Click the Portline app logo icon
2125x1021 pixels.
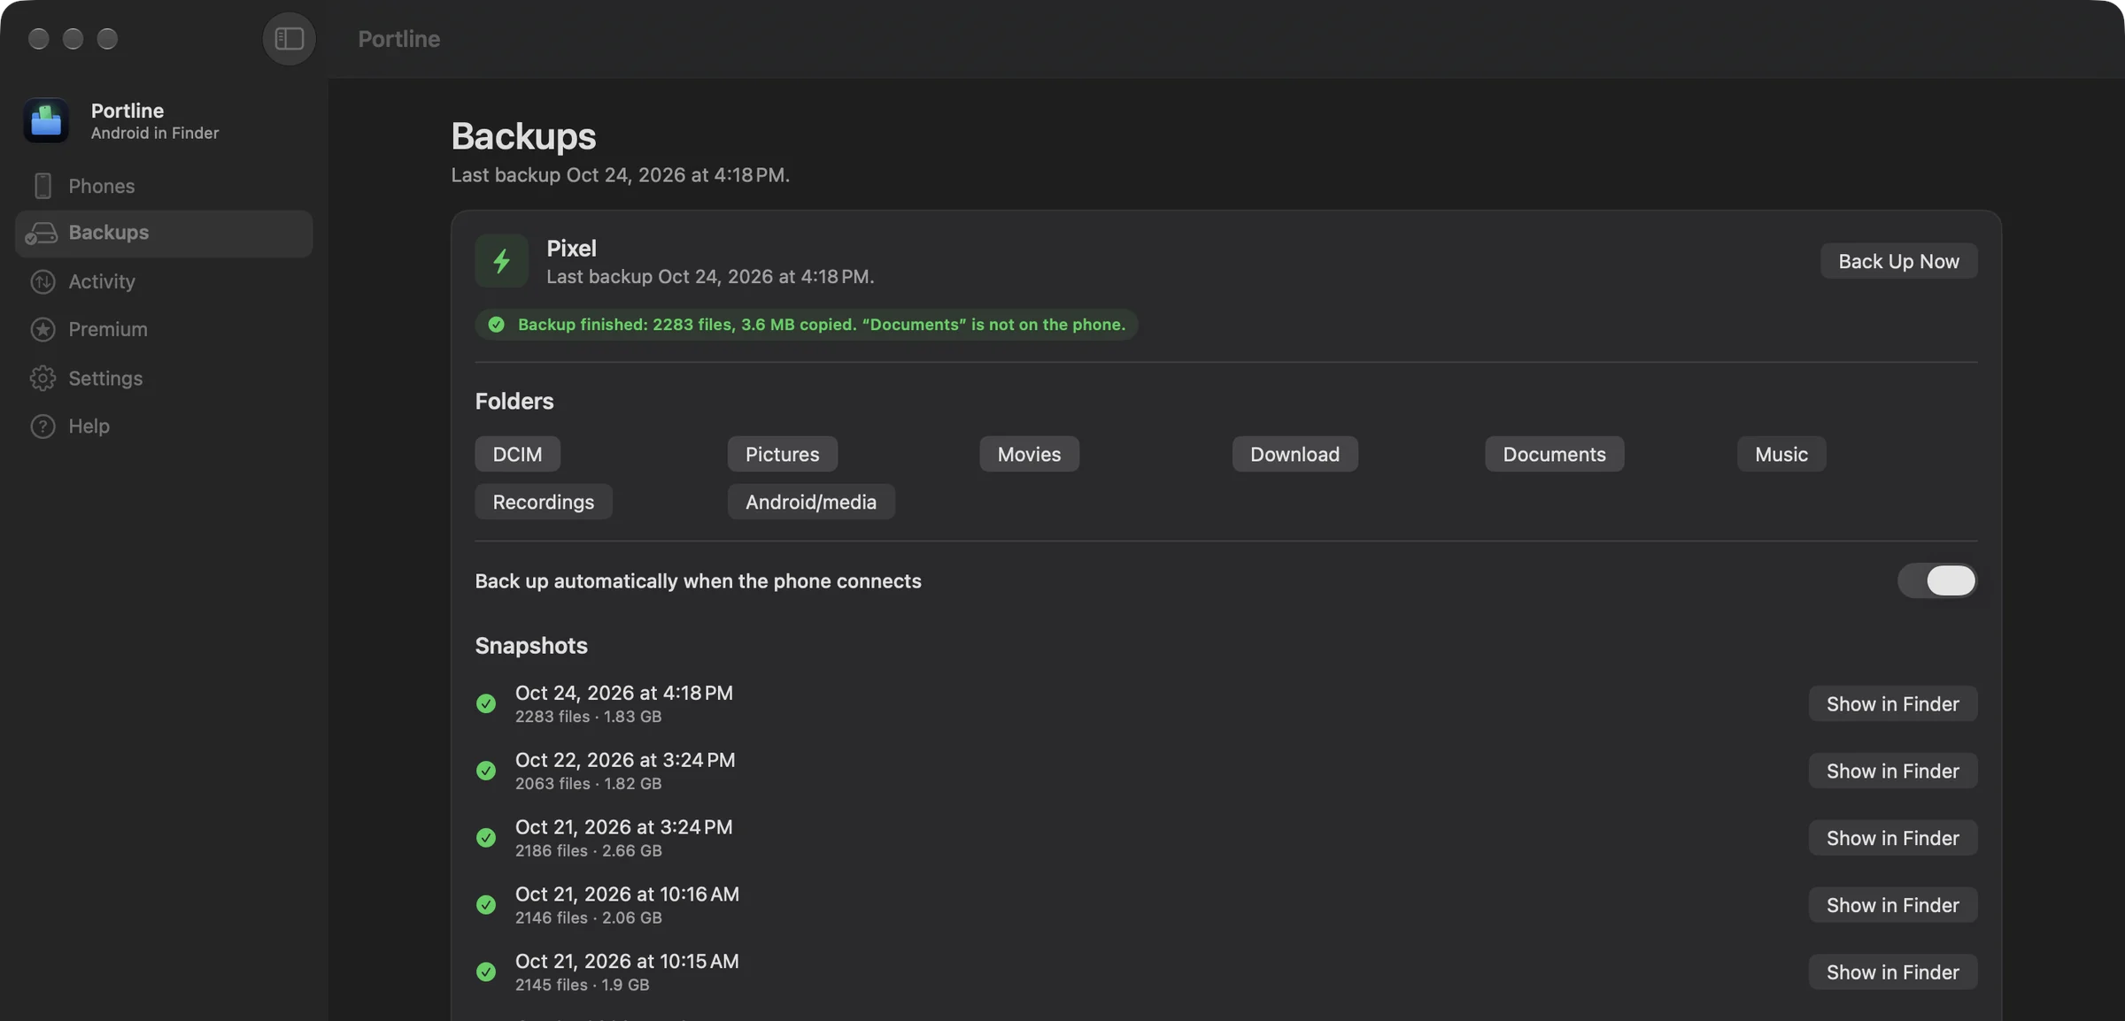(x=46, y=120)
